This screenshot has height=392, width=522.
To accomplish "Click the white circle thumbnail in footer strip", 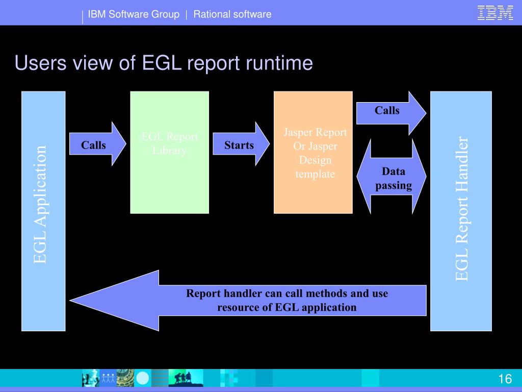I will (143, 378).
